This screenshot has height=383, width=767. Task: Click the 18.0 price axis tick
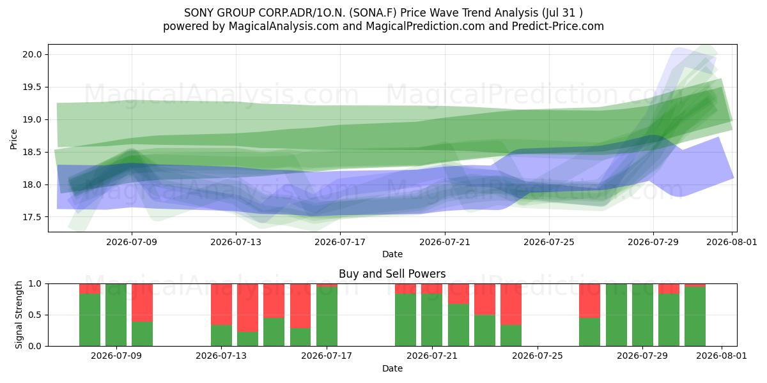point(33,184)
